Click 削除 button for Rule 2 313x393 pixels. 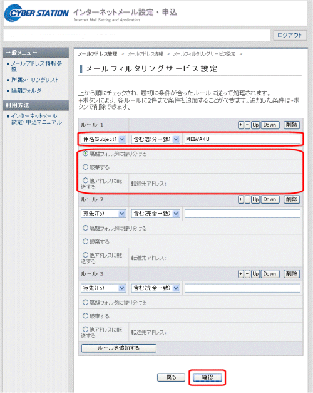(x=292, y=199)
